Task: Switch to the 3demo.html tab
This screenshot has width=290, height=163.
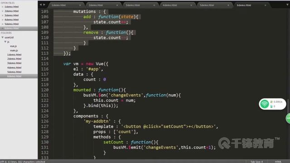Action: pyautogui.click(x=133, y=5)
